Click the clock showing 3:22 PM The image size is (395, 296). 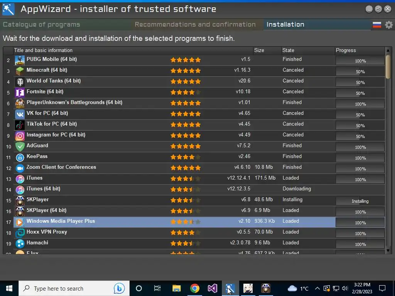point(362,285)
